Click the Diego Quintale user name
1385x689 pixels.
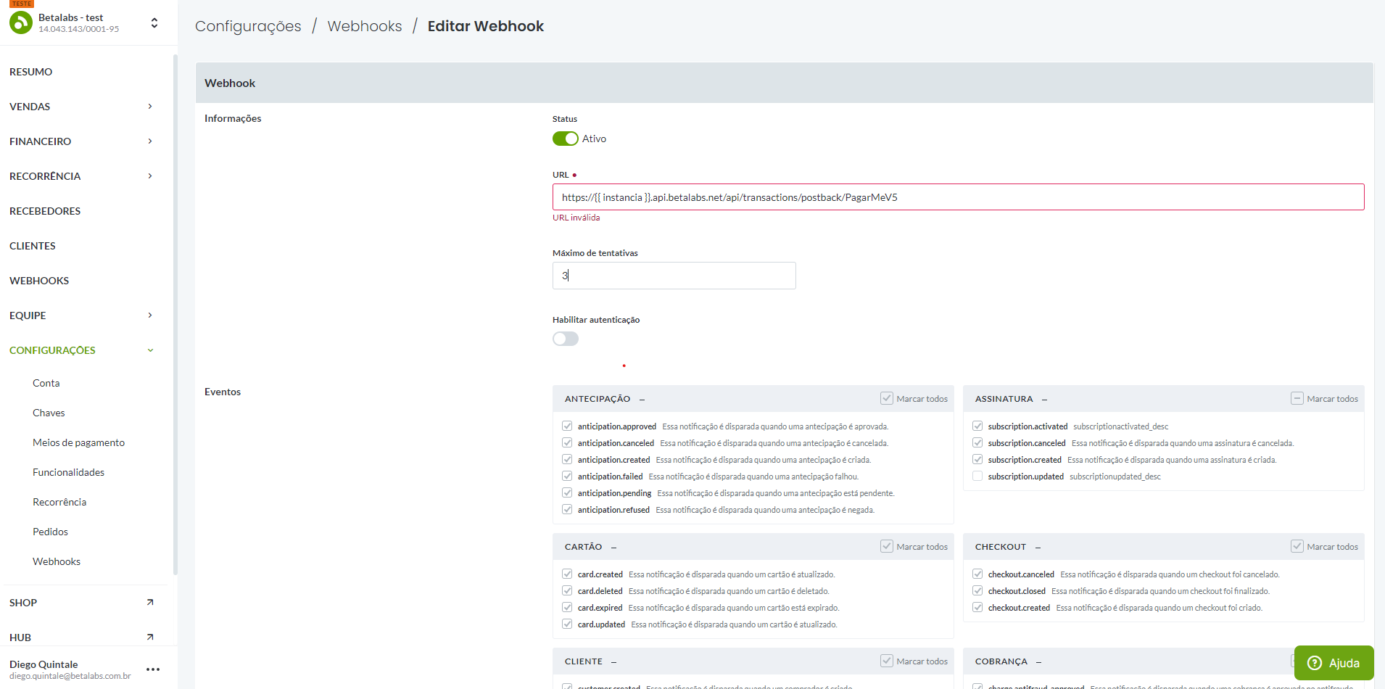click(44, 664)
